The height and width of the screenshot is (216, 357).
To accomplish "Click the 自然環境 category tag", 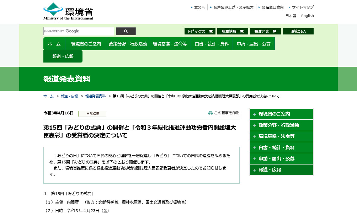I will point(92,114).
